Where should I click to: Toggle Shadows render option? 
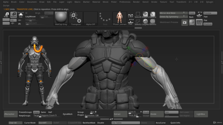(208, 24)
